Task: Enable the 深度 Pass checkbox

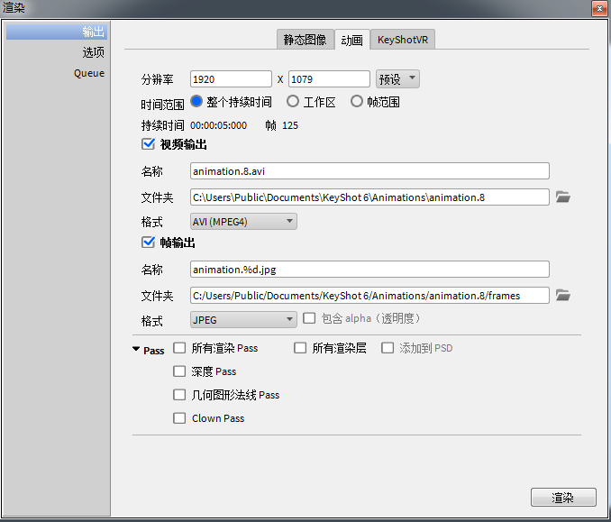Action: click(179, 371)
